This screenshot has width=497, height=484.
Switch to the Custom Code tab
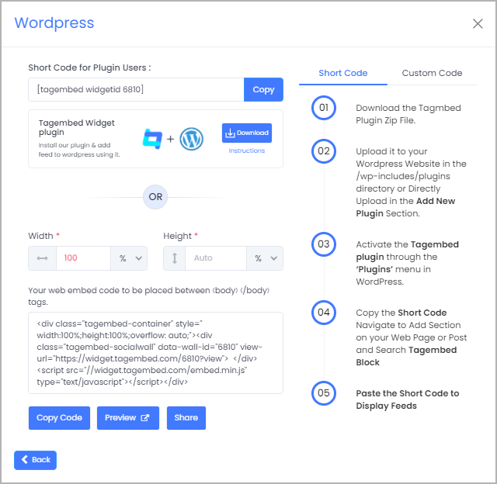432,74
